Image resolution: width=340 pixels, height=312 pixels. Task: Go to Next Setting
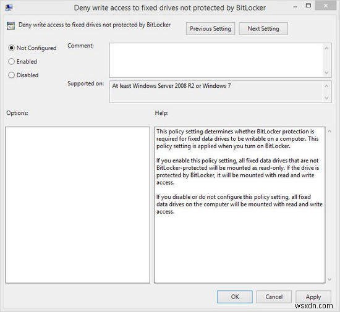[x=263, y=28]
